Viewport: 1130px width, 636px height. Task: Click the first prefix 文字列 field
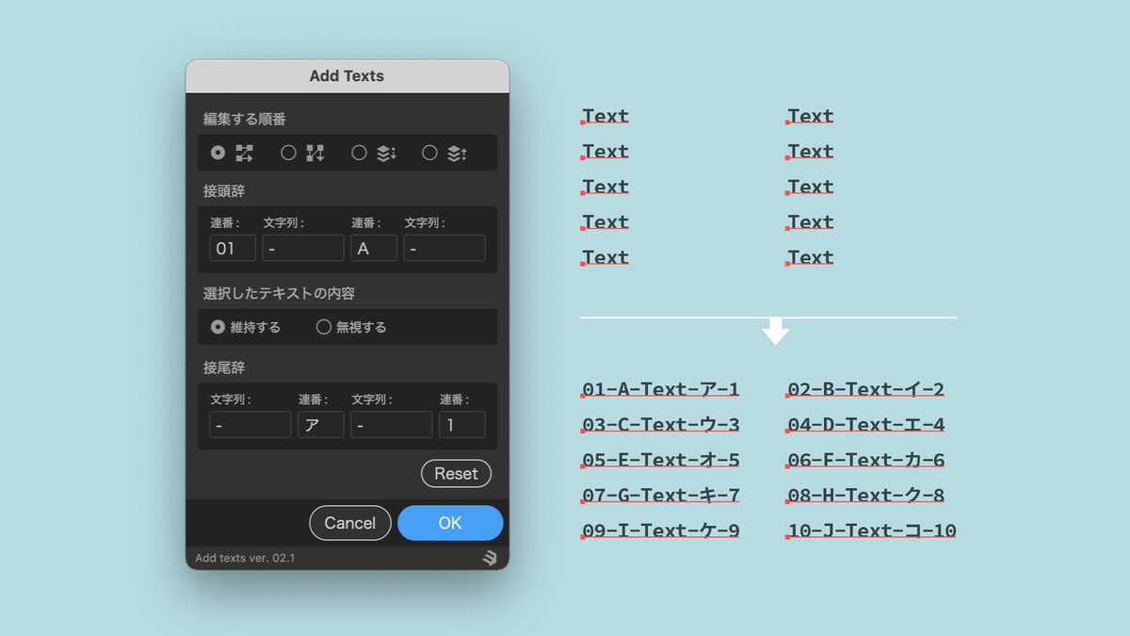point(302,248)
